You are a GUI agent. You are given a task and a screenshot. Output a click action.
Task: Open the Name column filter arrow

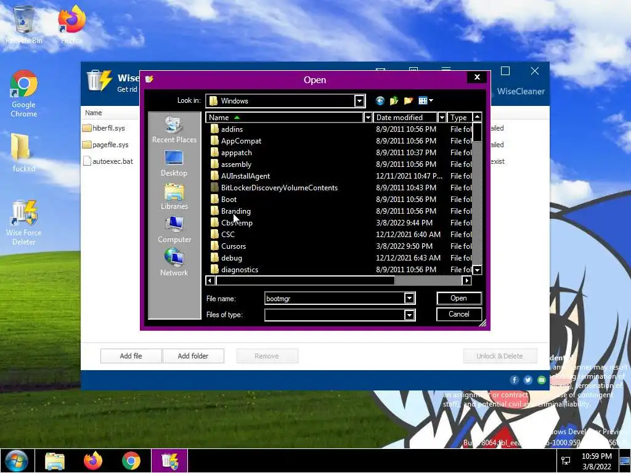[367, 118]
